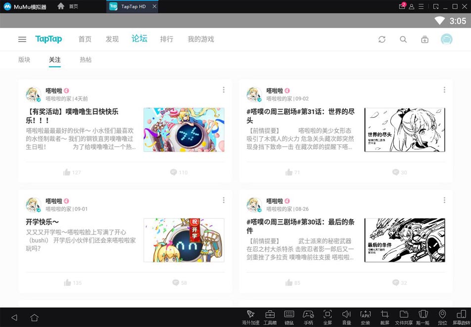Image resolution: width=471 pixels, height=327 pixels.
Task: Open the 第31话：世界的尽头 post title
Action: click(300, 116)
